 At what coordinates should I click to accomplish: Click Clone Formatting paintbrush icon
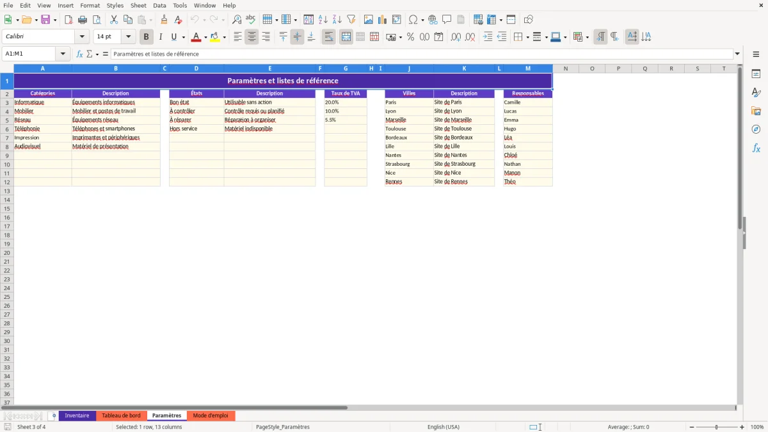[x=164, y=20]
